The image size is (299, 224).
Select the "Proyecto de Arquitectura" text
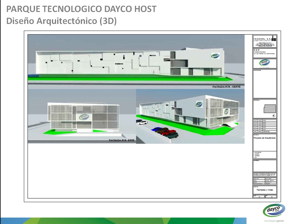(x=265, y=138)
